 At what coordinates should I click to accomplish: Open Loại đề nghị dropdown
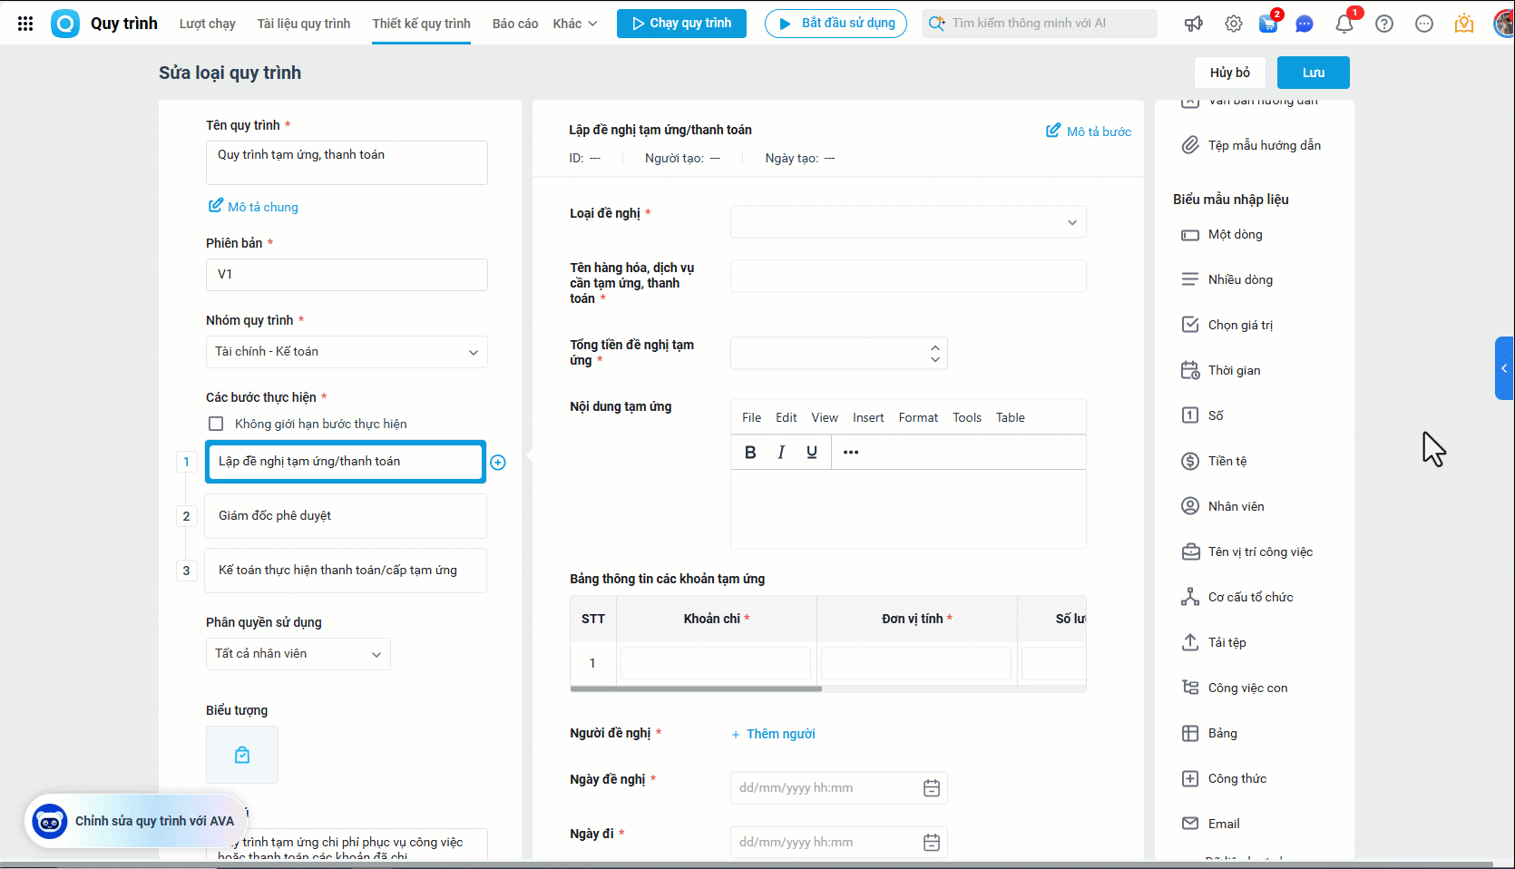908,222
